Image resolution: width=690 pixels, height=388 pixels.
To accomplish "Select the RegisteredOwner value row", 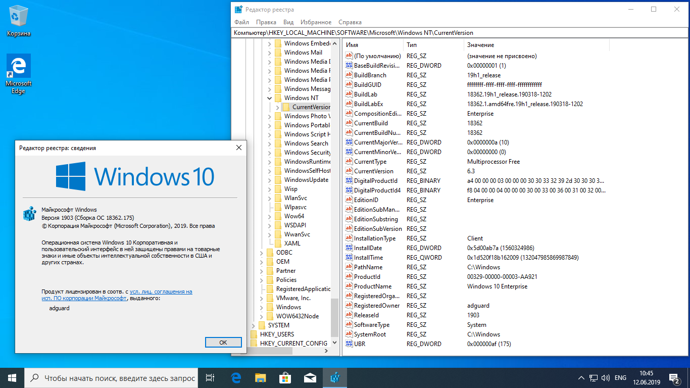I will coord(476,305).
